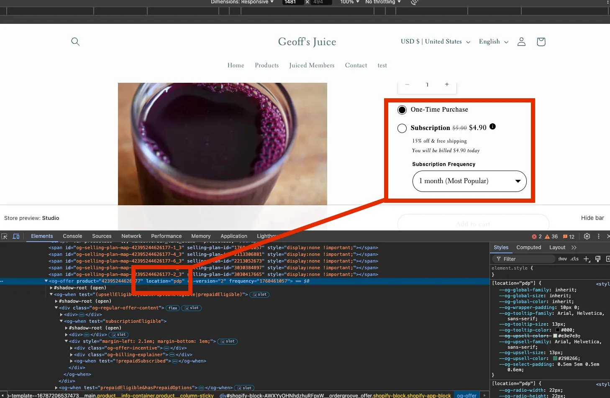This screenshot has width=610, height=398.
Task: Click the #000 tooltip color swatch
Action: click(x=558, y=330)
